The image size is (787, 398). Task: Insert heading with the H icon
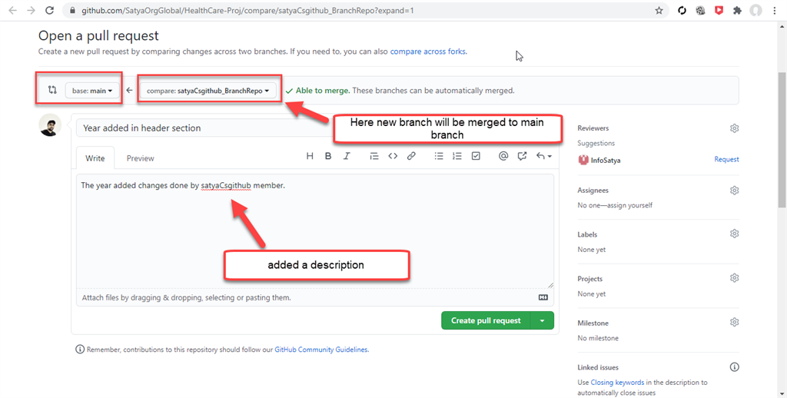click(310, 156)
